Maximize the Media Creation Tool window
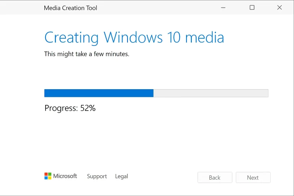This screenshot has width=294, height=196. 252,8
